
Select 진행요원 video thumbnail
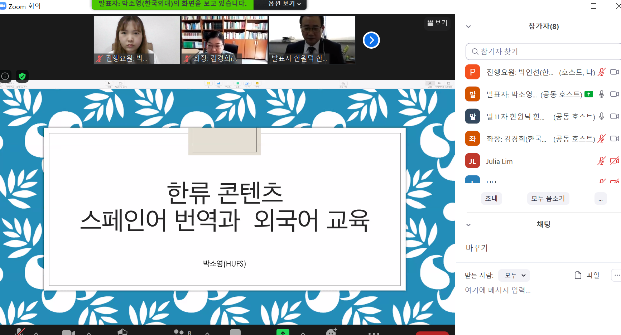[x=137, y=40]
